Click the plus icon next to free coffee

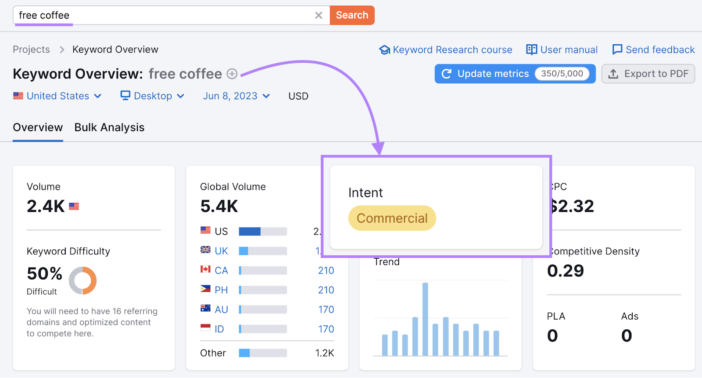232,74
